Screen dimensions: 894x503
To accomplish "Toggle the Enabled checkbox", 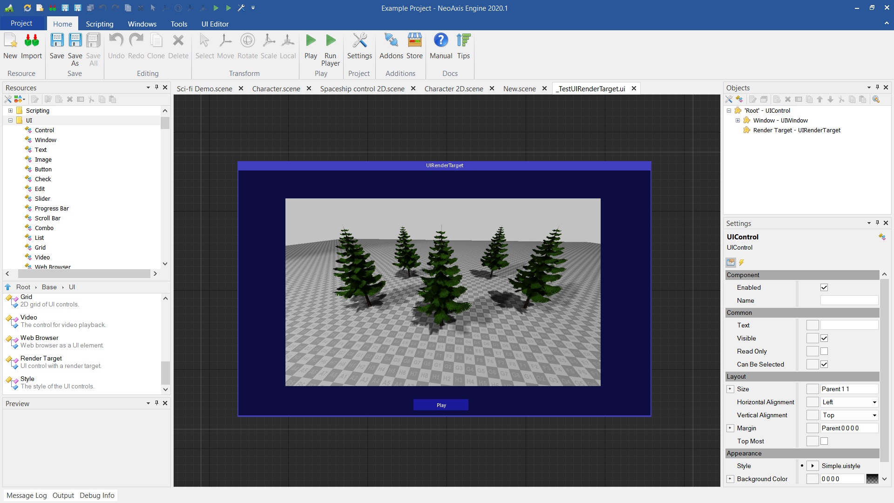I will point(824,287).
